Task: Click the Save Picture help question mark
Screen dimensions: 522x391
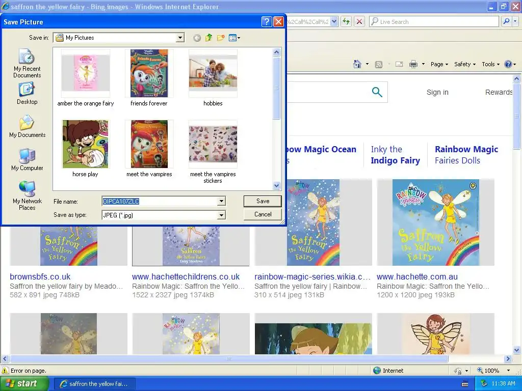Action: click(267, 22)
